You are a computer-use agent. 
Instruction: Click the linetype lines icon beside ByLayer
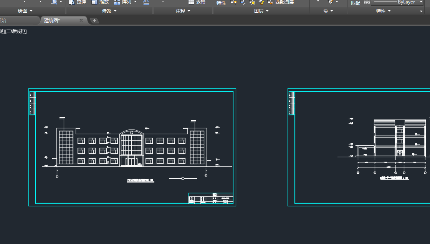[367, 2]
